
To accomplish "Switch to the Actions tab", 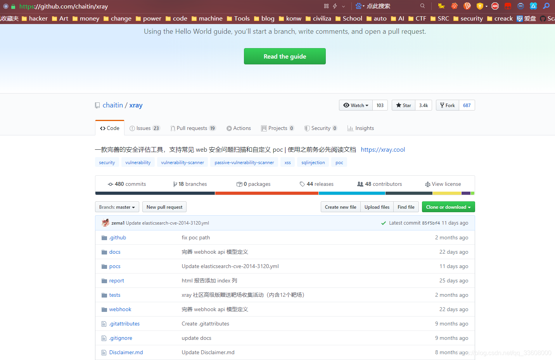I will coord(239,128).
